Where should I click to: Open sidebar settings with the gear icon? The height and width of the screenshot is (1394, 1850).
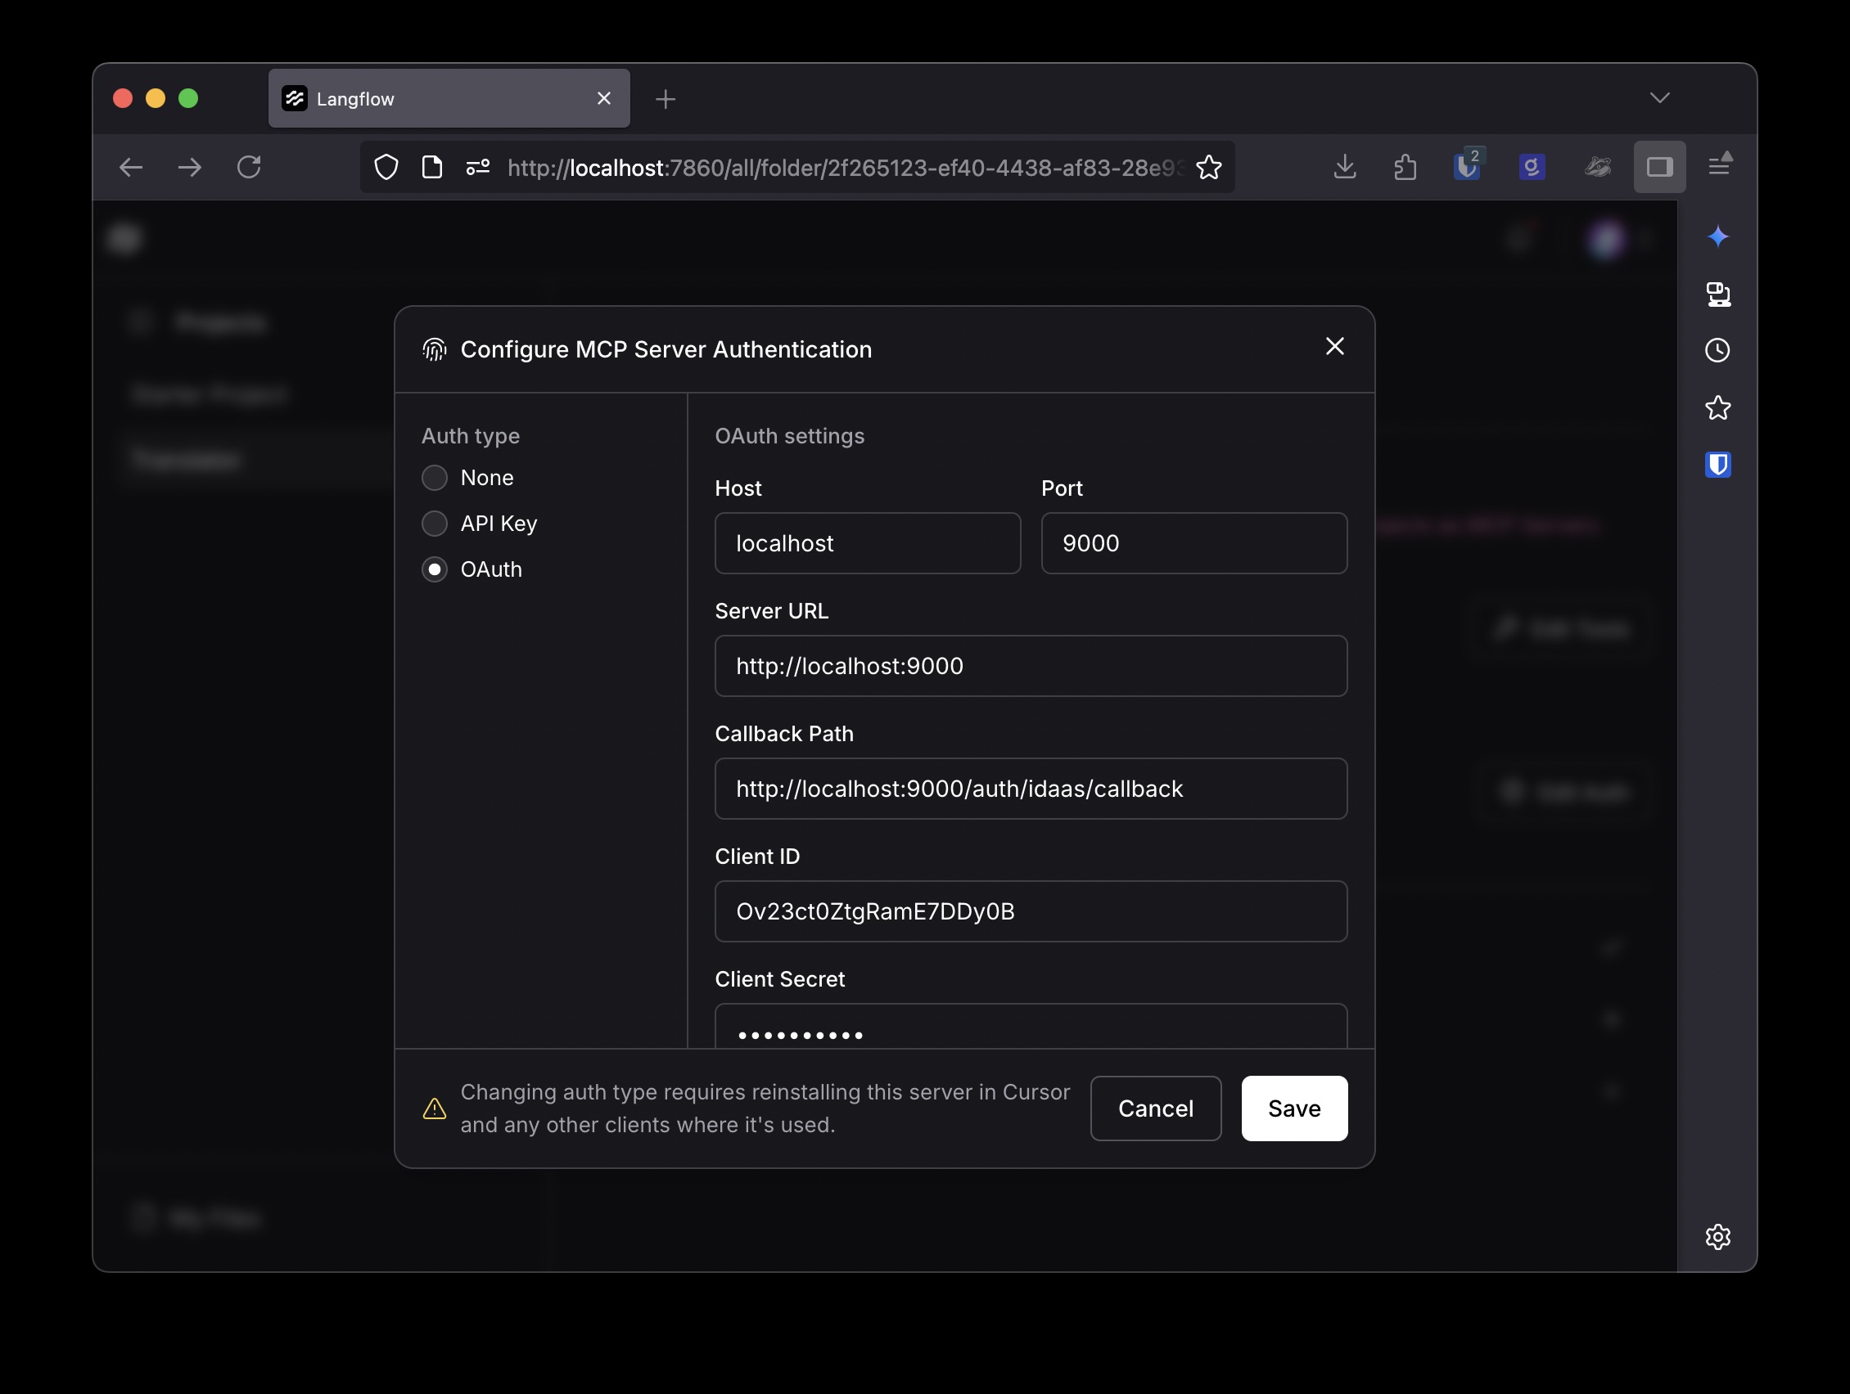(1718, 1238)
